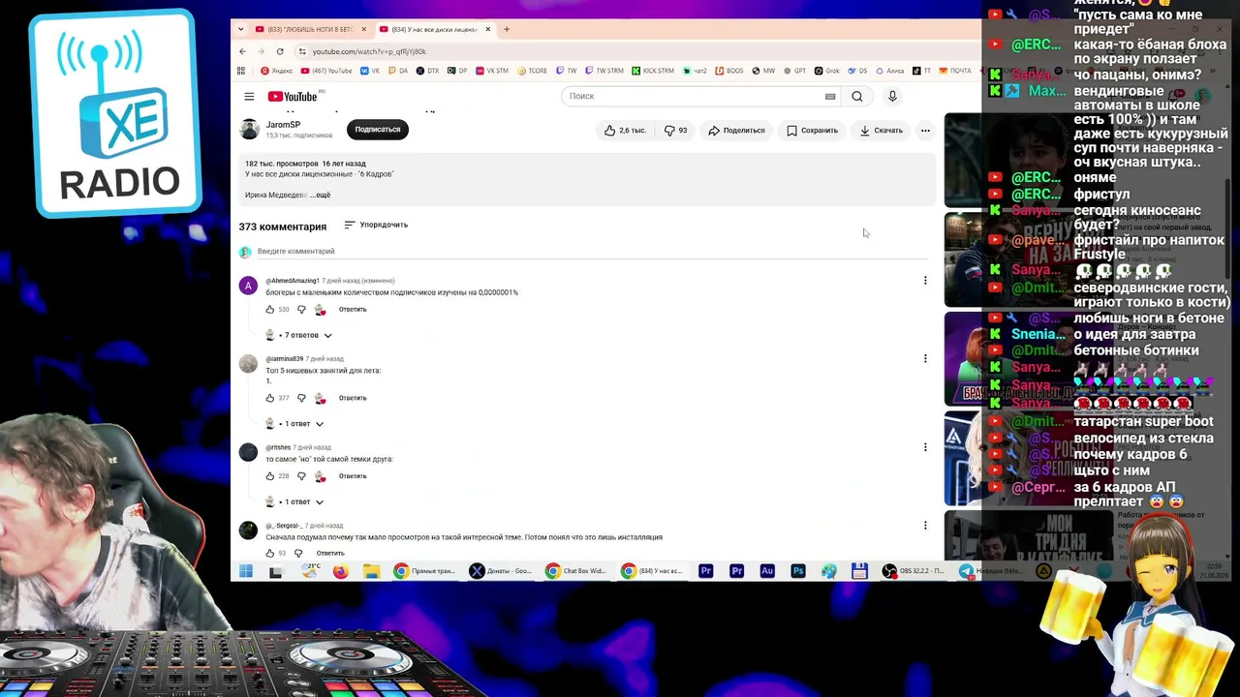Download the video with Скачать

pyautogui.click(x=881, y=130)
